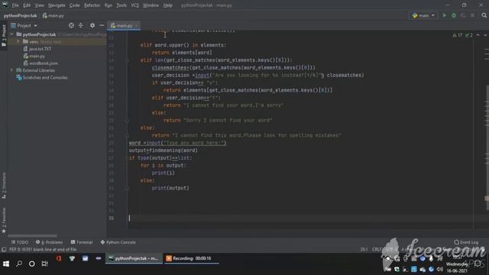Open the Window menu
Viewport: 489px width, 275px height.
point(151,5)
